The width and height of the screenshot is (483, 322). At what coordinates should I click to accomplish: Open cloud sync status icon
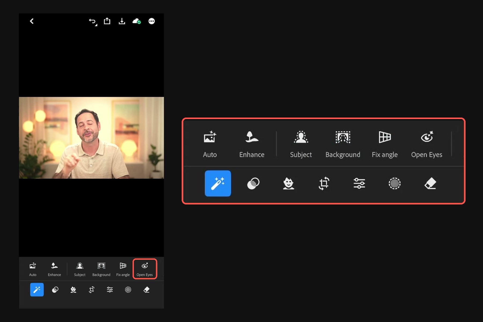[137, 21]
